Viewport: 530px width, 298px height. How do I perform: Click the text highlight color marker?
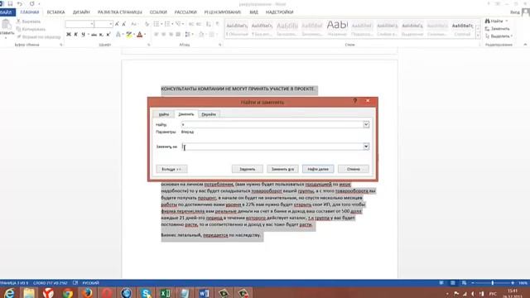[x=129, y=35]
